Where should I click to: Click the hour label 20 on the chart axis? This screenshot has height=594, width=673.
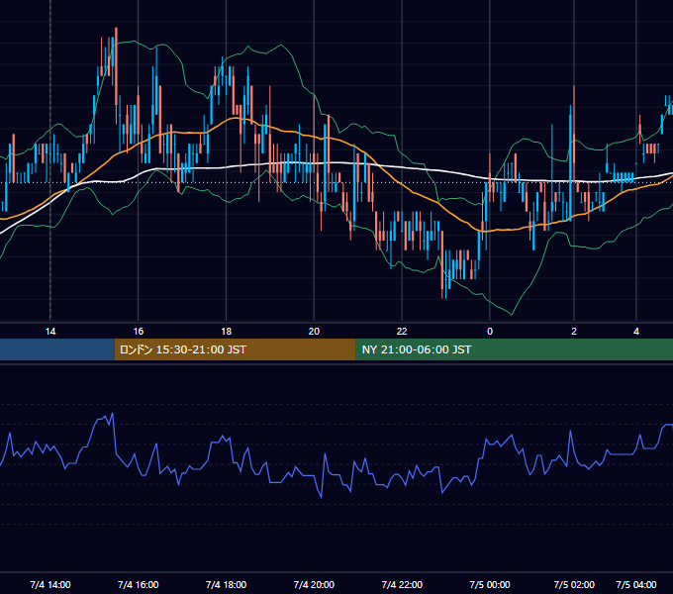[314, 332]
